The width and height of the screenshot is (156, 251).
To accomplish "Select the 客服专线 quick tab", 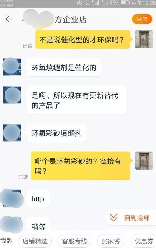I will [x=75, y=241].
